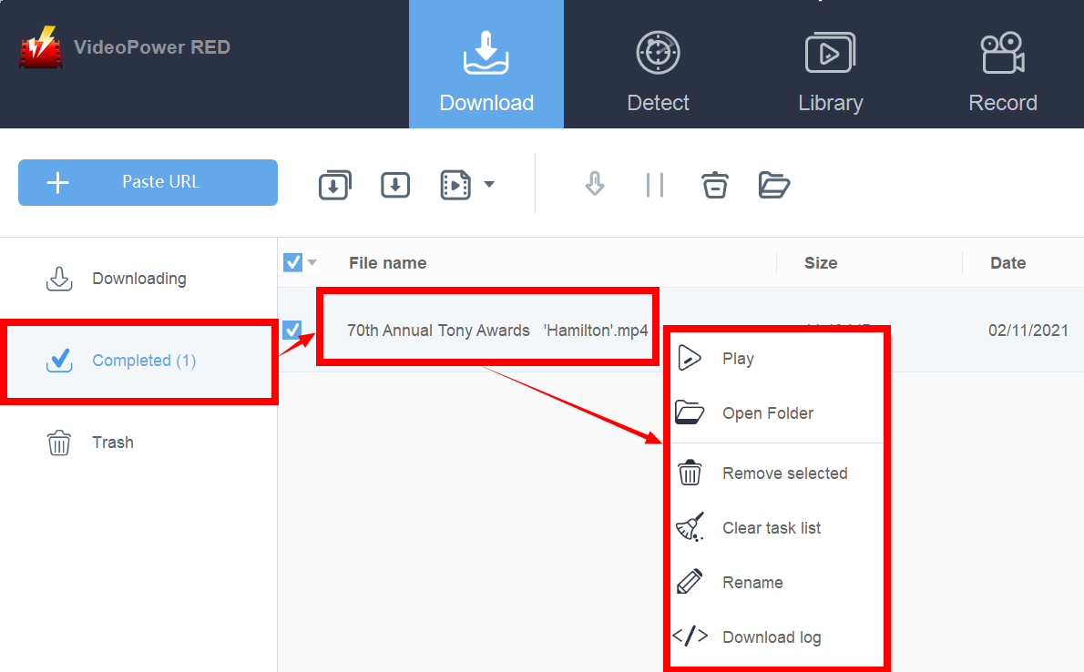Toggle the select-all checkbox in header
1084x672 pixels.
click(293, 263)
